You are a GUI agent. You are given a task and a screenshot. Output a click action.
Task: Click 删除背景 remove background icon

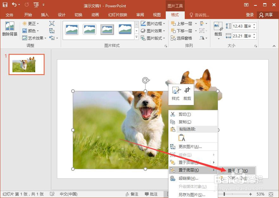click(x=9, y=29)
